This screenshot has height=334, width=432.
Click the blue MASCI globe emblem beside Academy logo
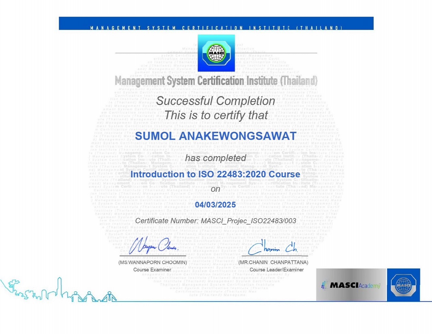point(404,285)
